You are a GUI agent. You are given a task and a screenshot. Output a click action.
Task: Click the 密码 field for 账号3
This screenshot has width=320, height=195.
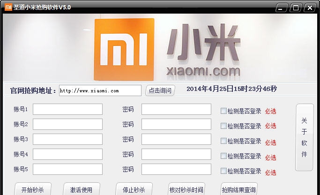176,139
